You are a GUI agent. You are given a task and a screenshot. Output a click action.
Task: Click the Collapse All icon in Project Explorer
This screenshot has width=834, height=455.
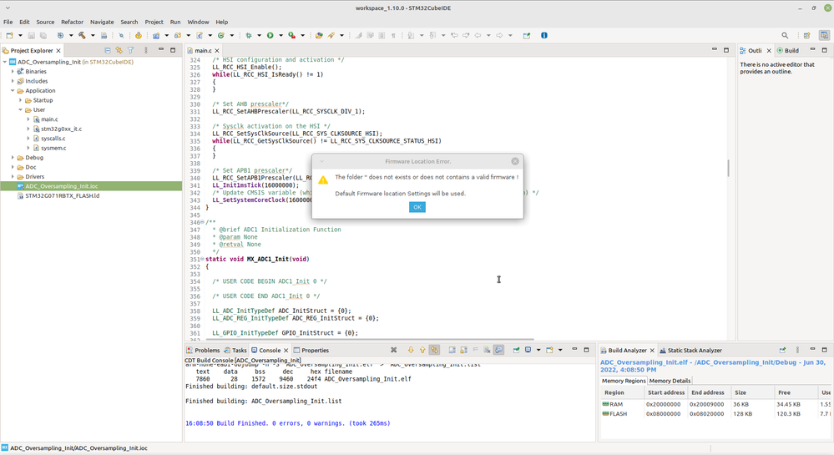(108, 50)
